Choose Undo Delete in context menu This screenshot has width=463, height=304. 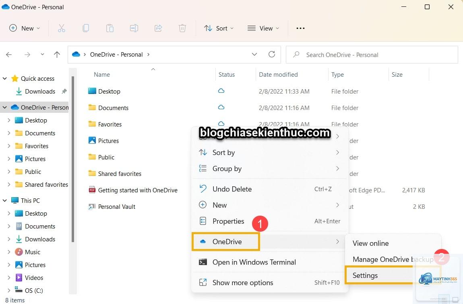(x=270, y=189)
